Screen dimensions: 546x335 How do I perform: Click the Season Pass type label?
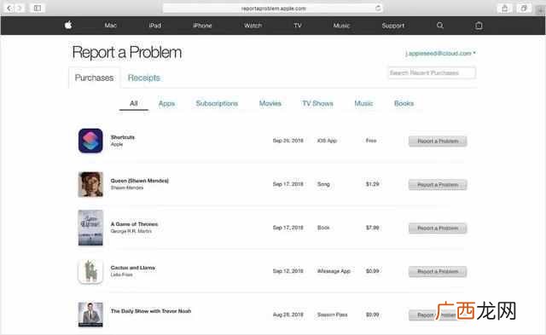coord(332,315)
